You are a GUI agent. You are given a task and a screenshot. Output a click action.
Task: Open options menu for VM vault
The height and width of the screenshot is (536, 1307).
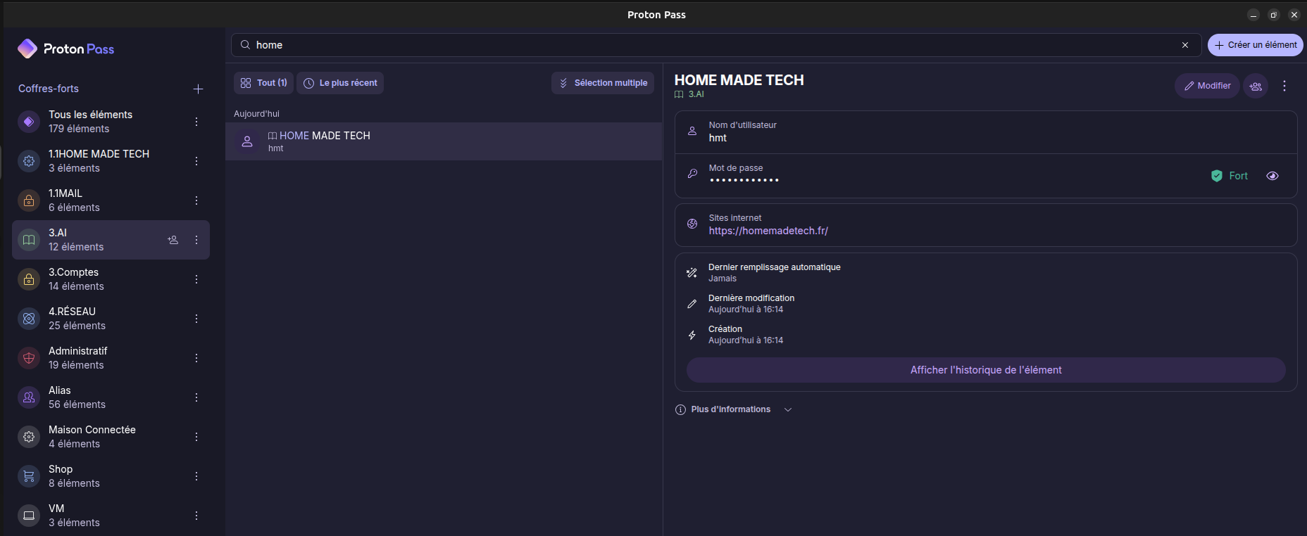(x=196, y=516)
